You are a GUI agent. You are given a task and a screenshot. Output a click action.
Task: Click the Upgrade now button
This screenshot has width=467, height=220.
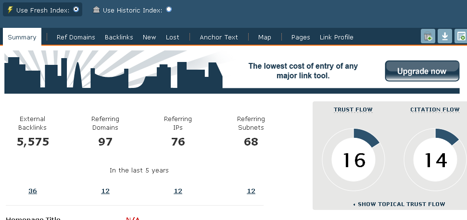(x=422, y=71)
